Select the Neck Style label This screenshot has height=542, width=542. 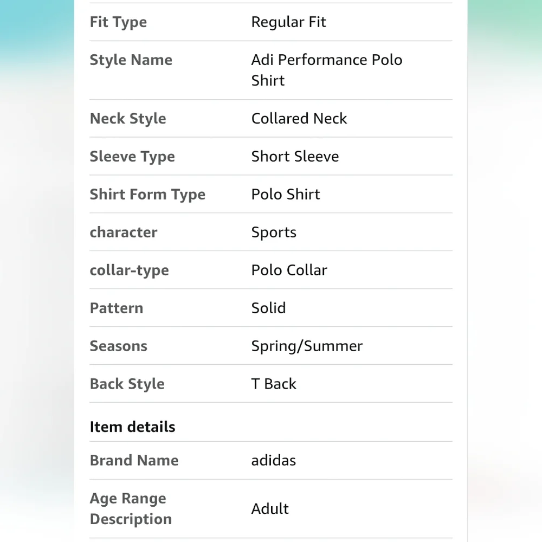[x=128, y=119]
